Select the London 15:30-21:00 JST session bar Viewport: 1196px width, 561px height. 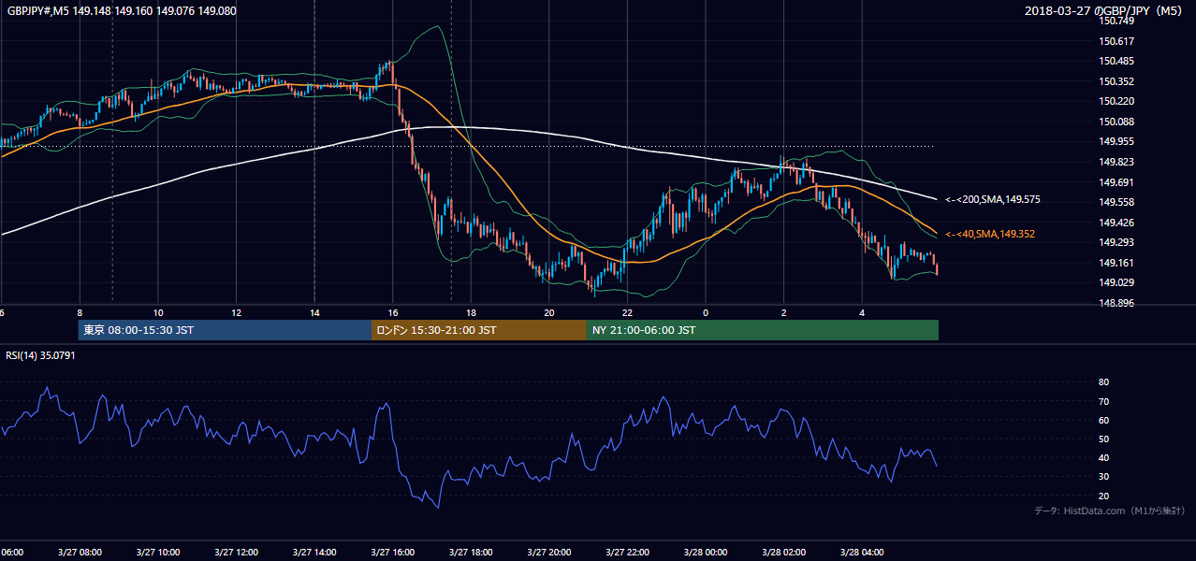[479, 330]
